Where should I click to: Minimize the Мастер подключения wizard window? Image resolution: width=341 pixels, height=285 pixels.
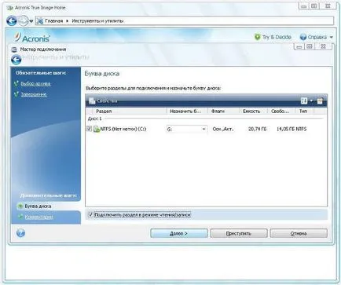(299, 46)
